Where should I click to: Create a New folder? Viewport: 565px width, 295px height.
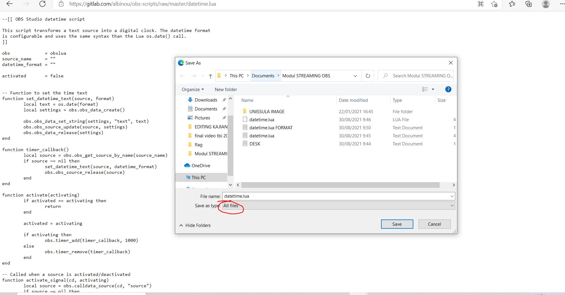pos(226,89)
